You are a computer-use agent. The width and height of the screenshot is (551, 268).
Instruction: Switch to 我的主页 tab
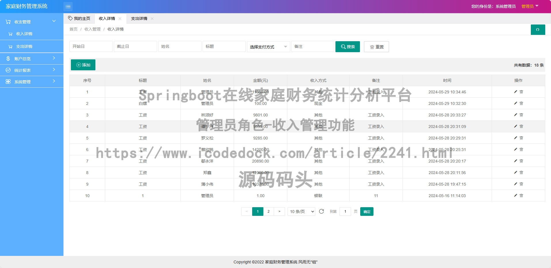79,18
